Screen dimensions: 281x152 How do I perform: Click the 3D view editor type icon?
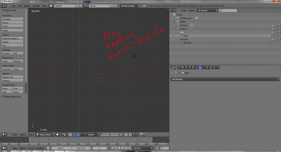4,135
